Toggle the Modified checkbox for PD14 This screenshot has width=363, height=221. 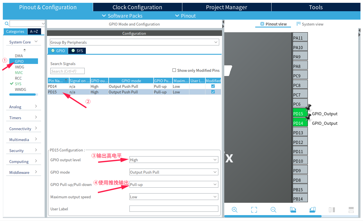coord(213,86)
